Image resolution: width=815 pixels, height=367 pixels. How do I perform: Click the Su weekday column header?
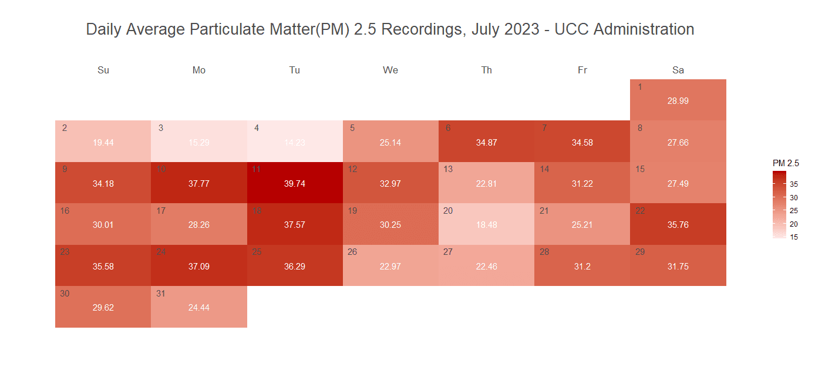coord(103,70)
